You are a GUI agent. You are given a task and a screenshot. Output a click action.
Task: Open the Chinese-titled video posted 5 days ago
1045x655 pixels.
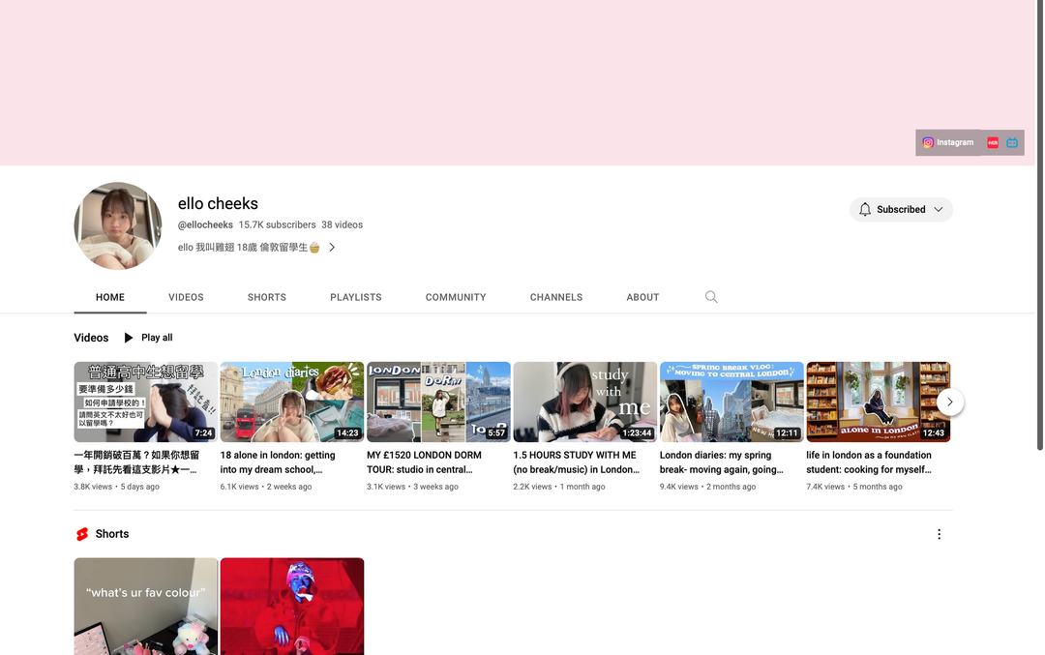[x=136, y=462]
